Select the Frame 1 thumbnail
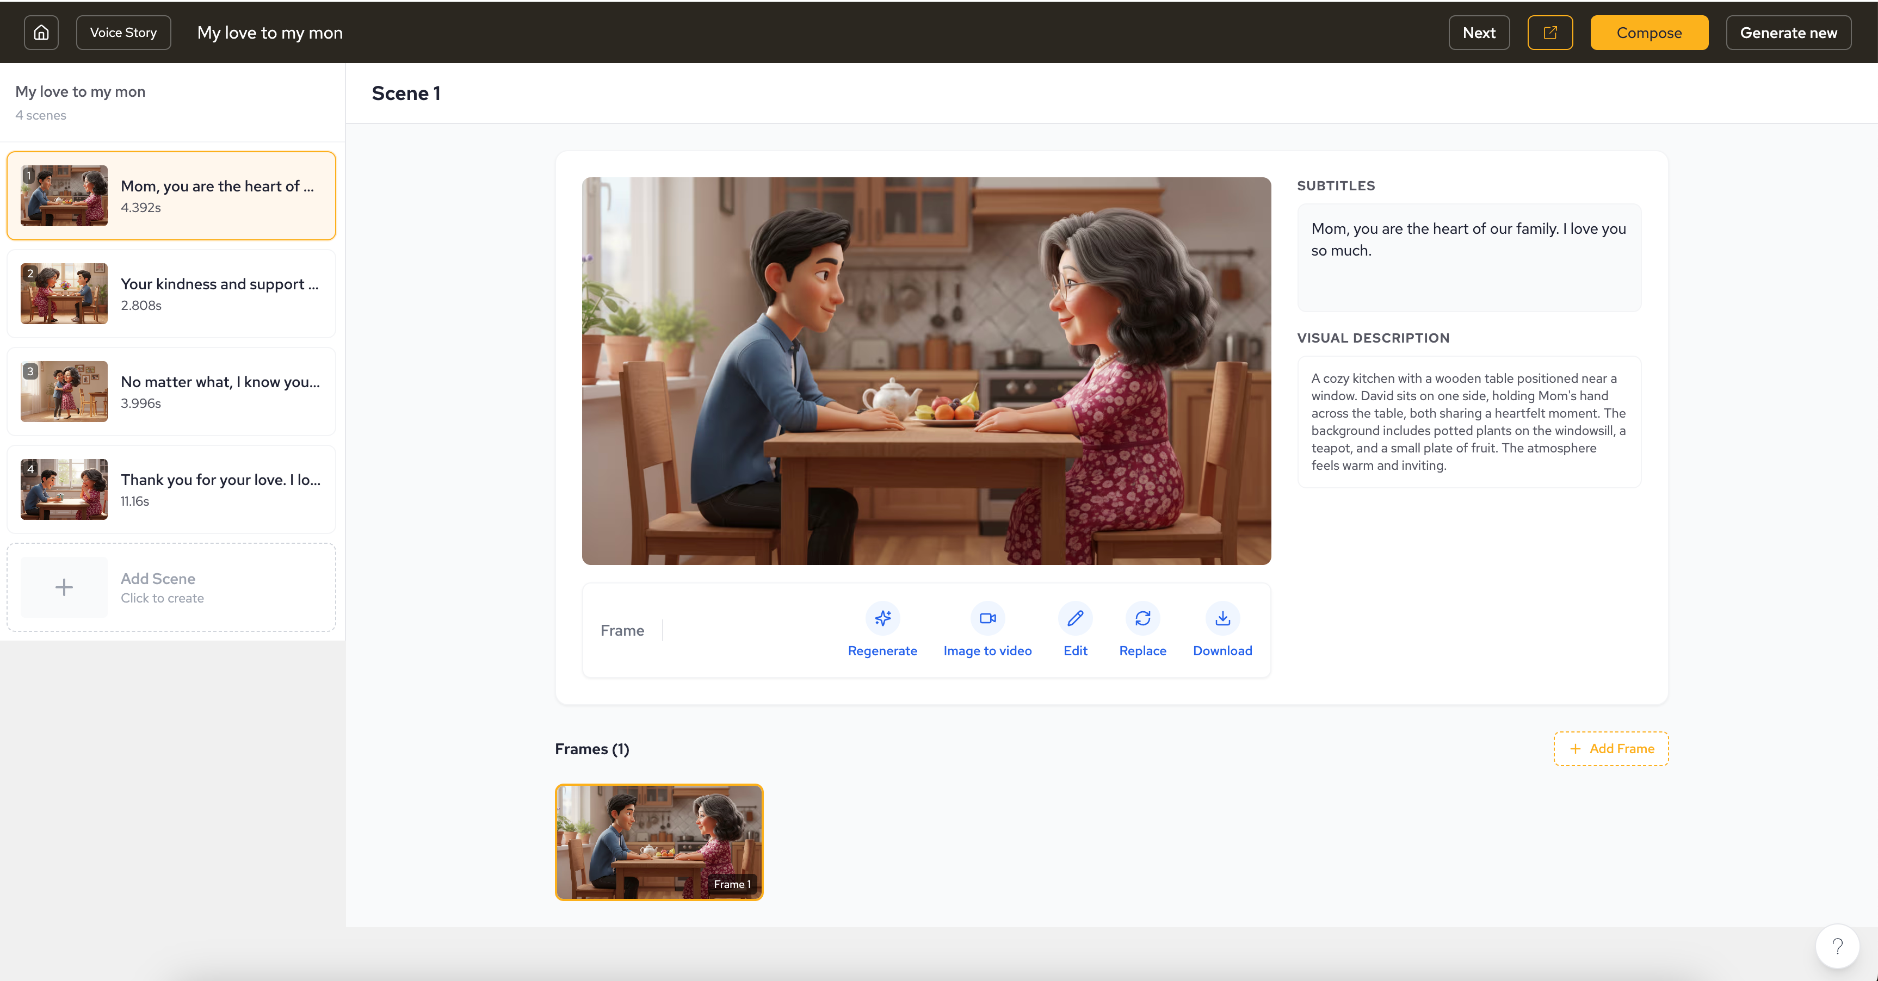 click(658, 842)
